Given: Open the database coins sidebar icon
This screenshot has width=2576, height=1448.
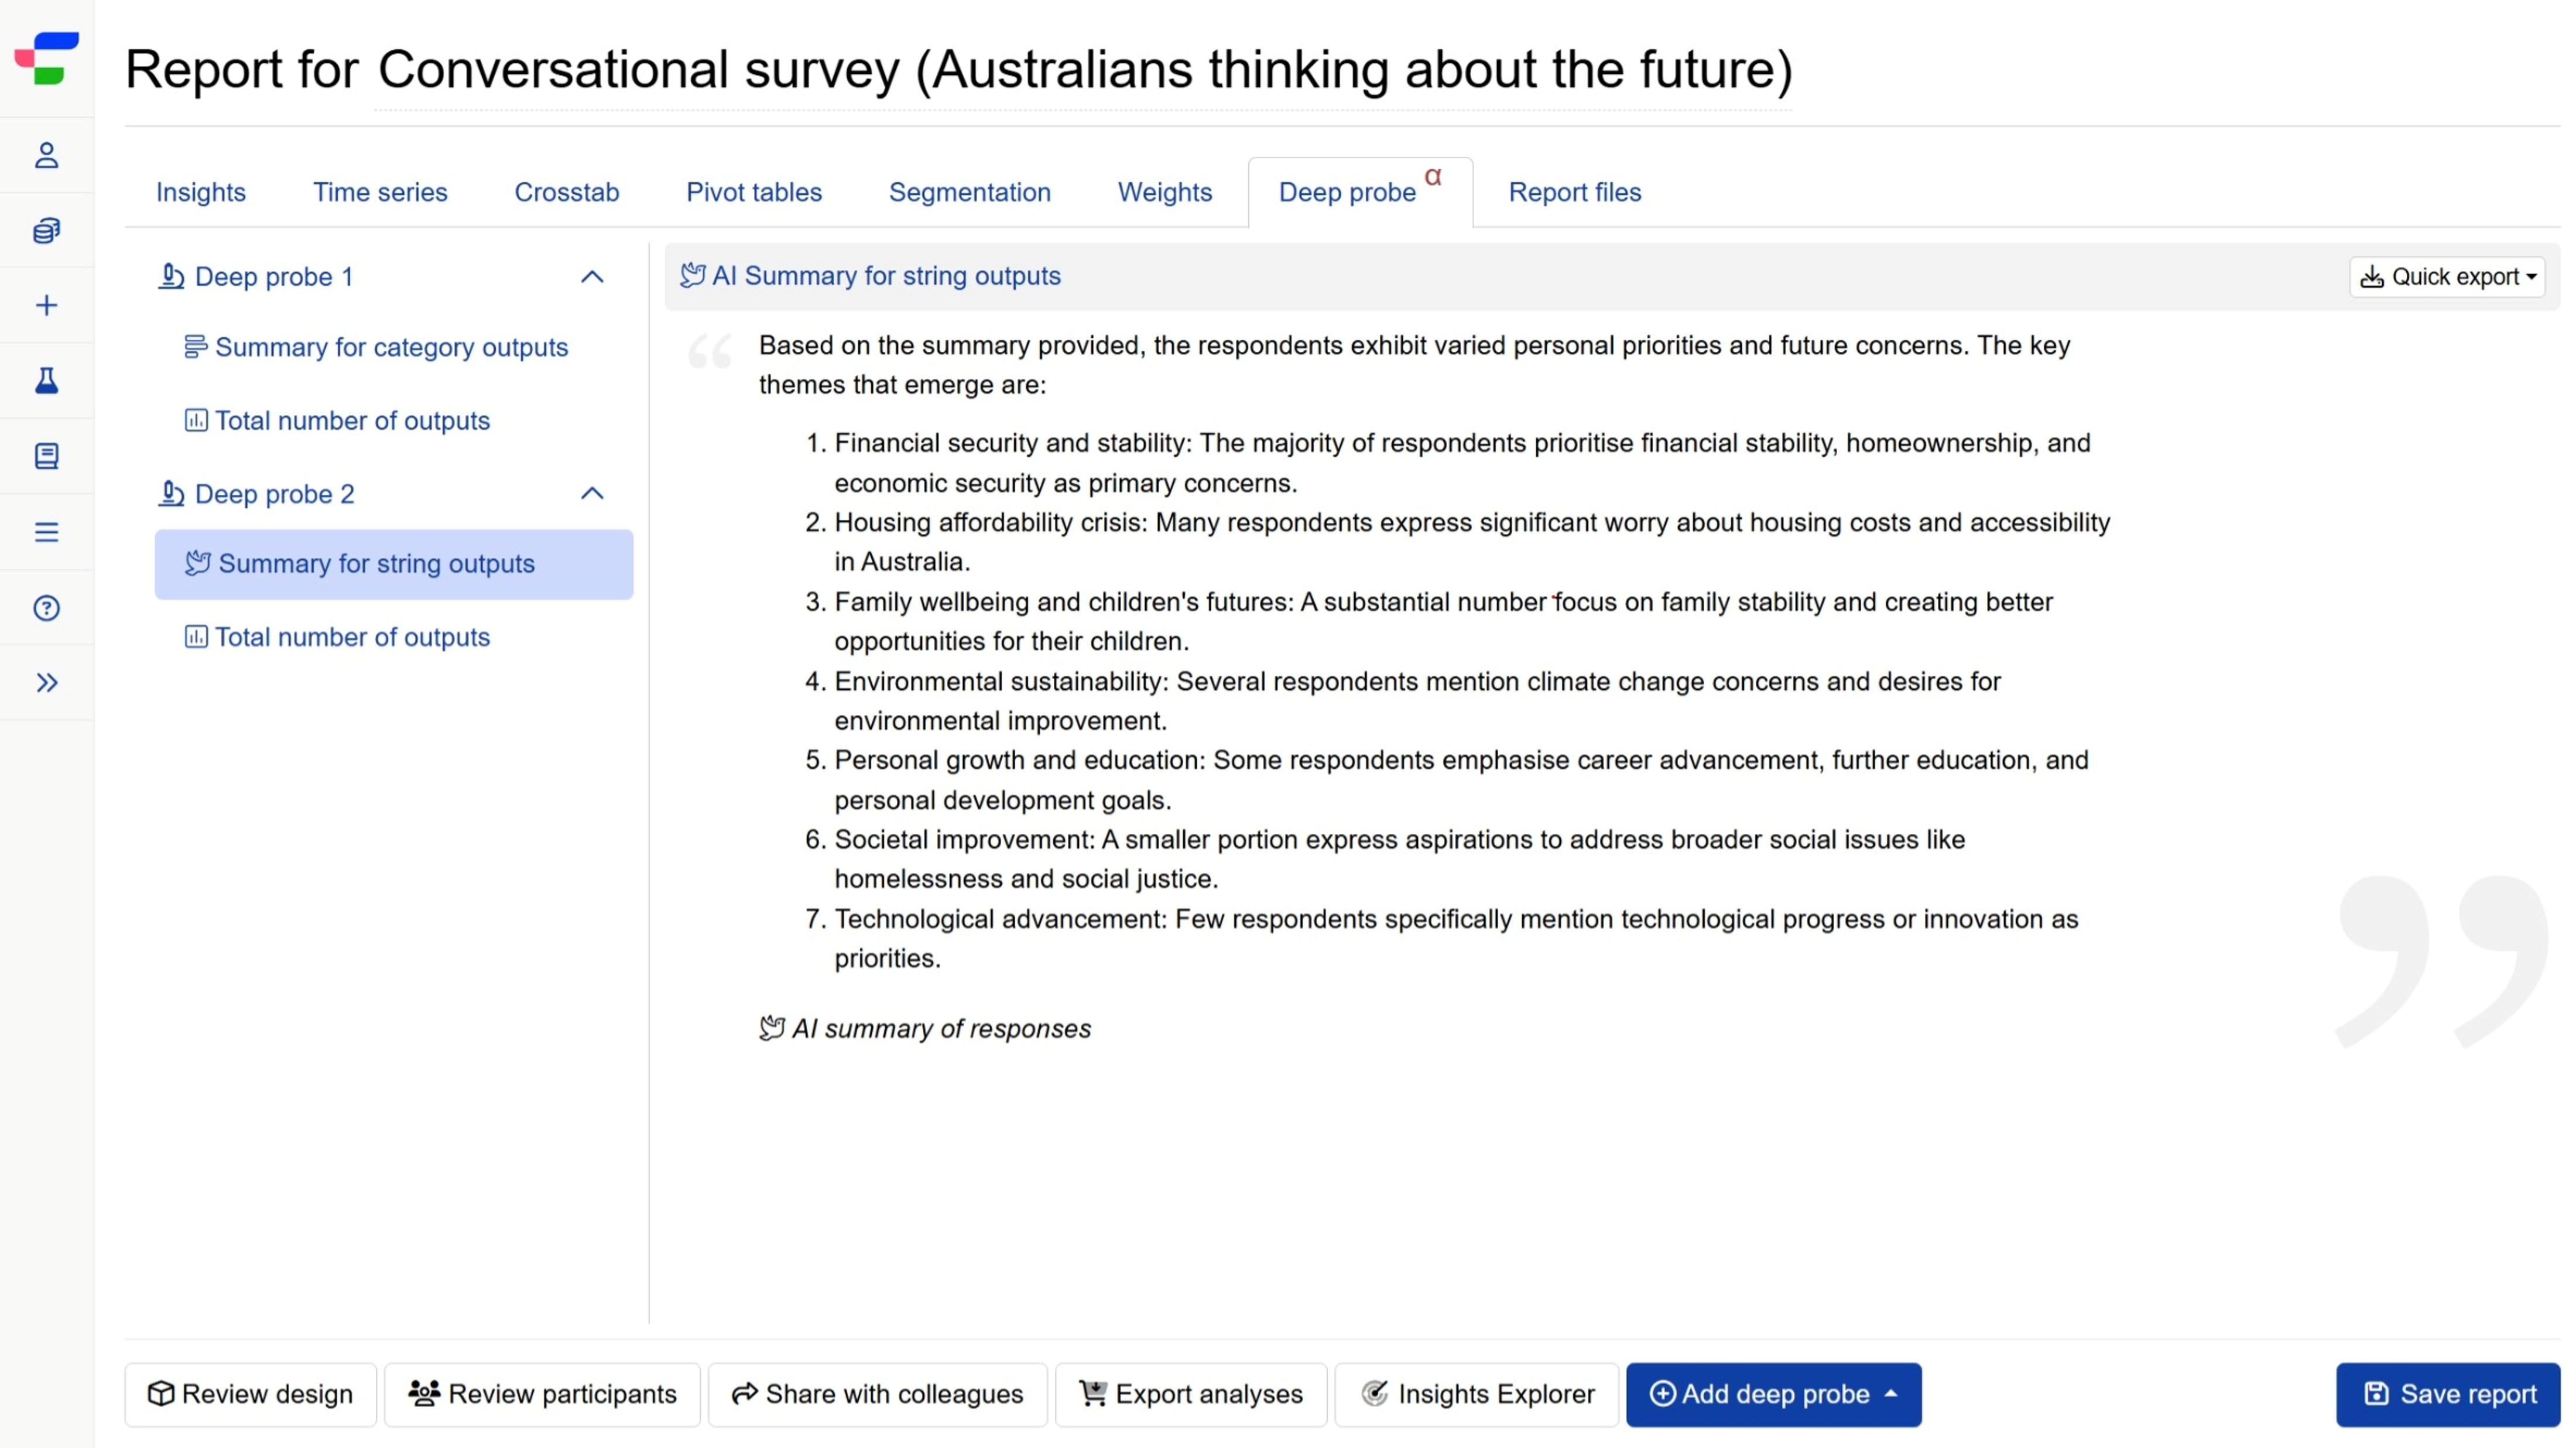Looking at the screenshot, I should click(46, 231).
